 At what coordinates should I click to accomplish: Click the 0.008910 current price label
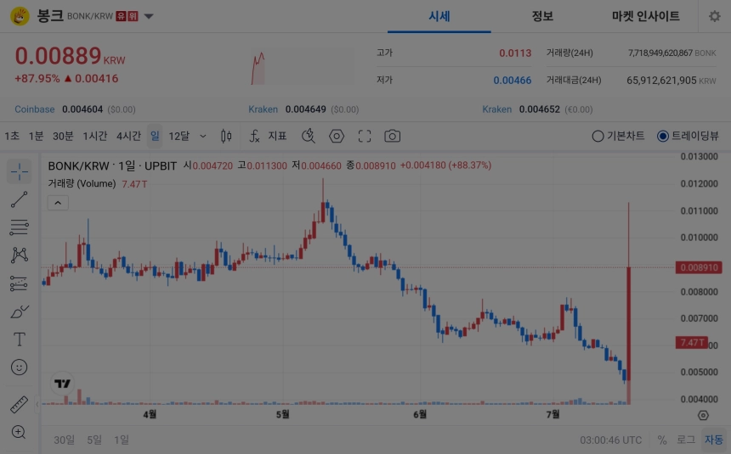point(699,267)
